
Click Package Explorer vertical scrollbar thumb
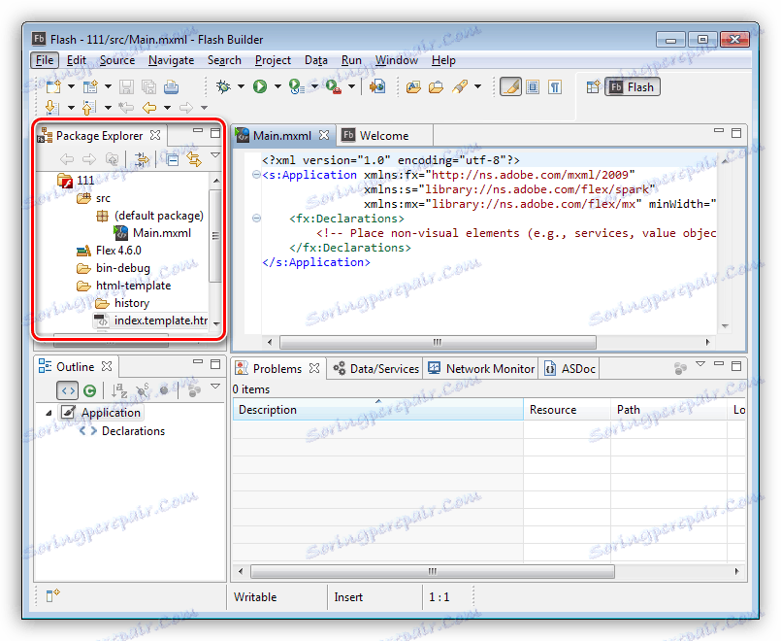pyautogui.click(x=215, y=235)
